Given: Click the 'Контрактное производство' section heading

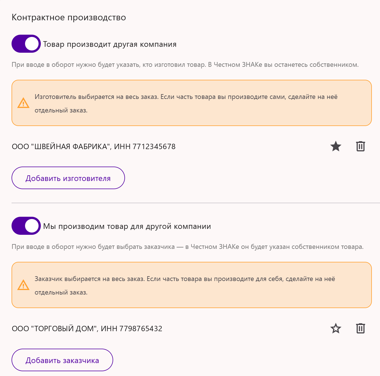Looking at the screenshot, I should (x=69, y=17).
